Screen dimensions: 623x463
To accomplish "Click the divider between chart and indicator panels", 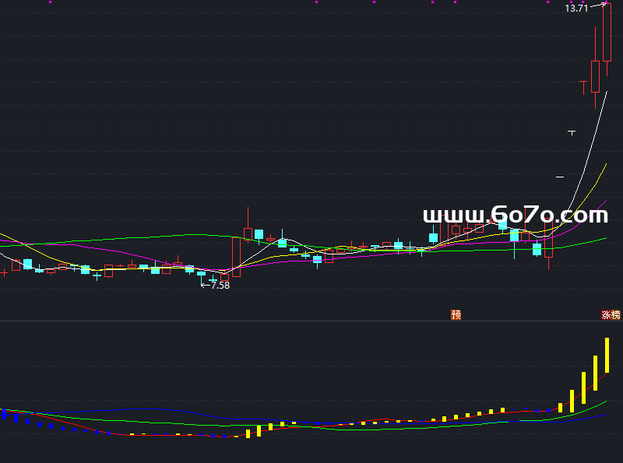I will [x=311, y=321].
